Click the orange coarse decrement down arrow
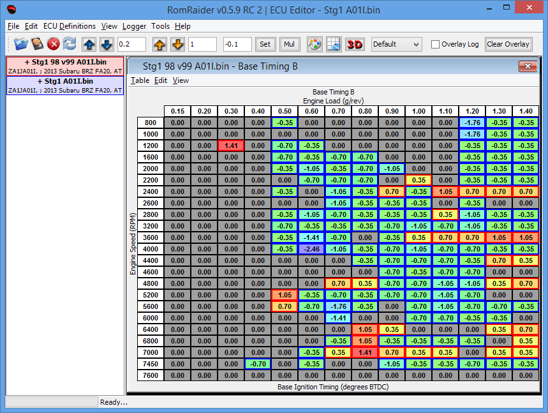This screenshot has width=548, height=413. tap(177, 44)
